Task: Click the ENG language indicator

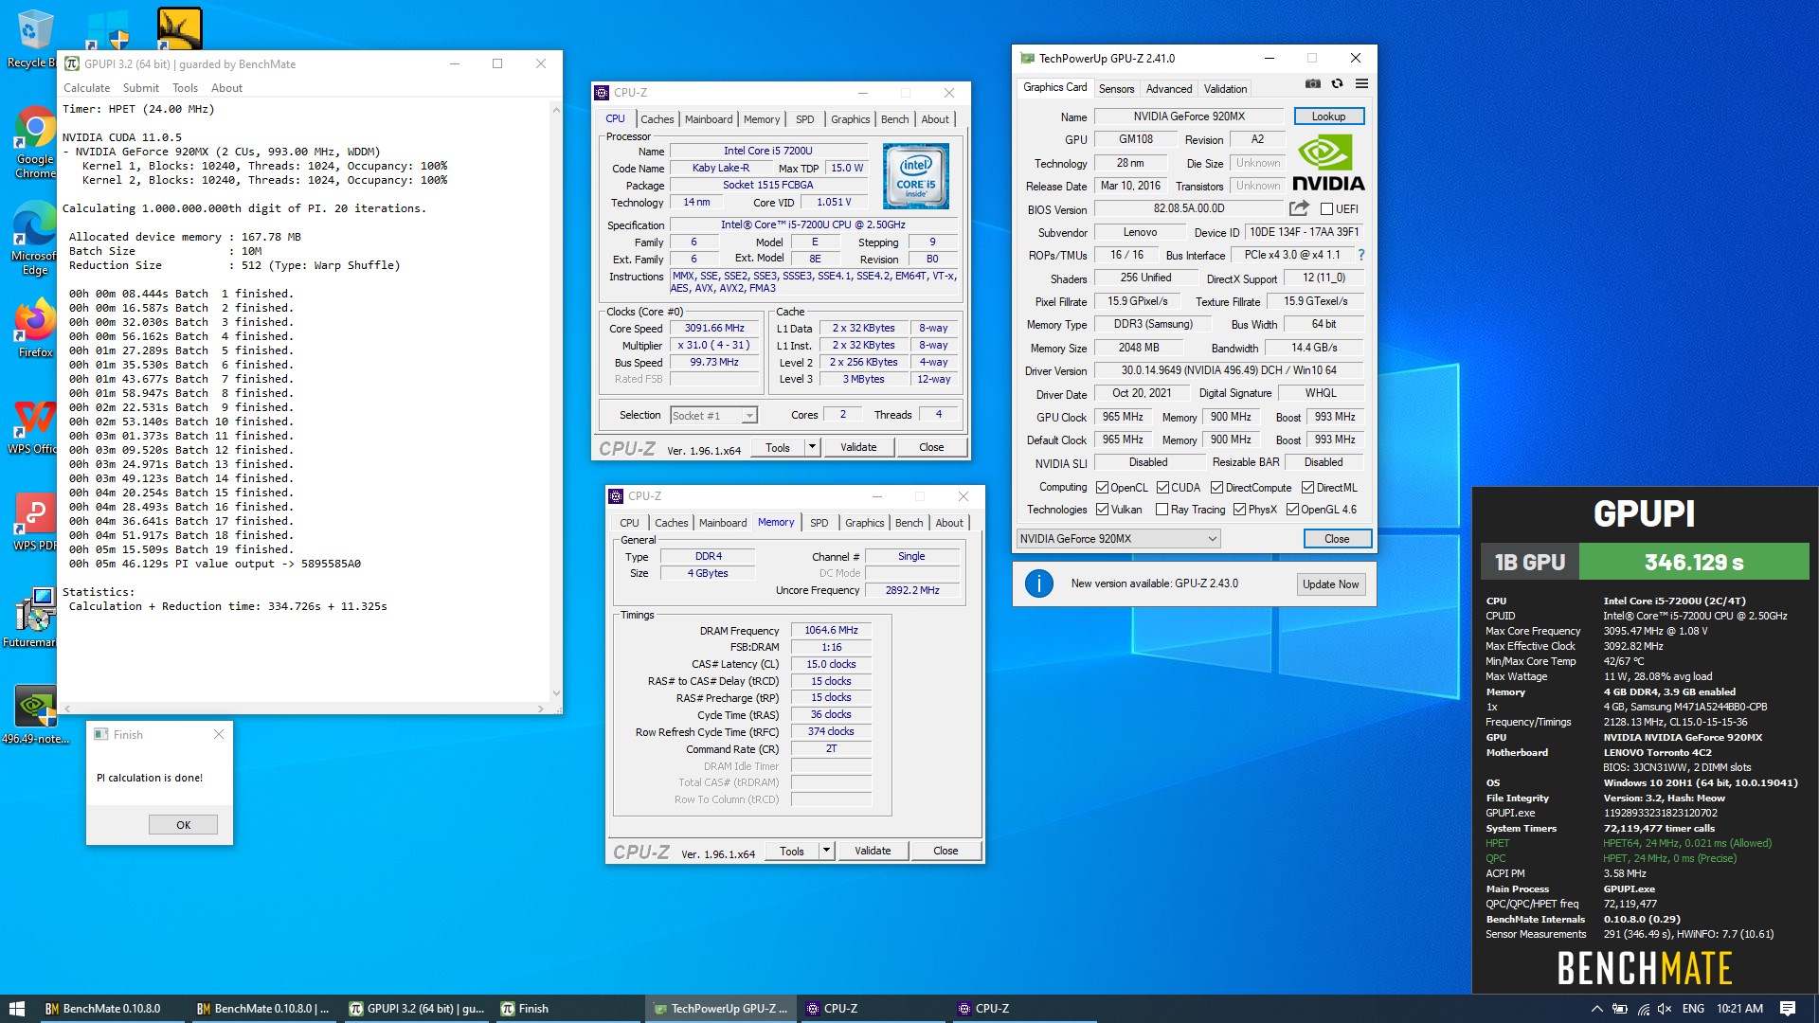Action: click(1693, 1009)
